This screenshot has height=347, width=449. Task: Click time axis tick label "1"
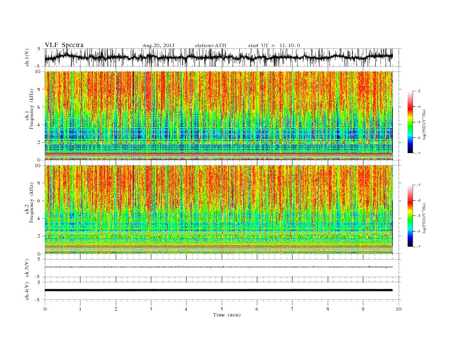pyautogui.click(x=80, y=309)
